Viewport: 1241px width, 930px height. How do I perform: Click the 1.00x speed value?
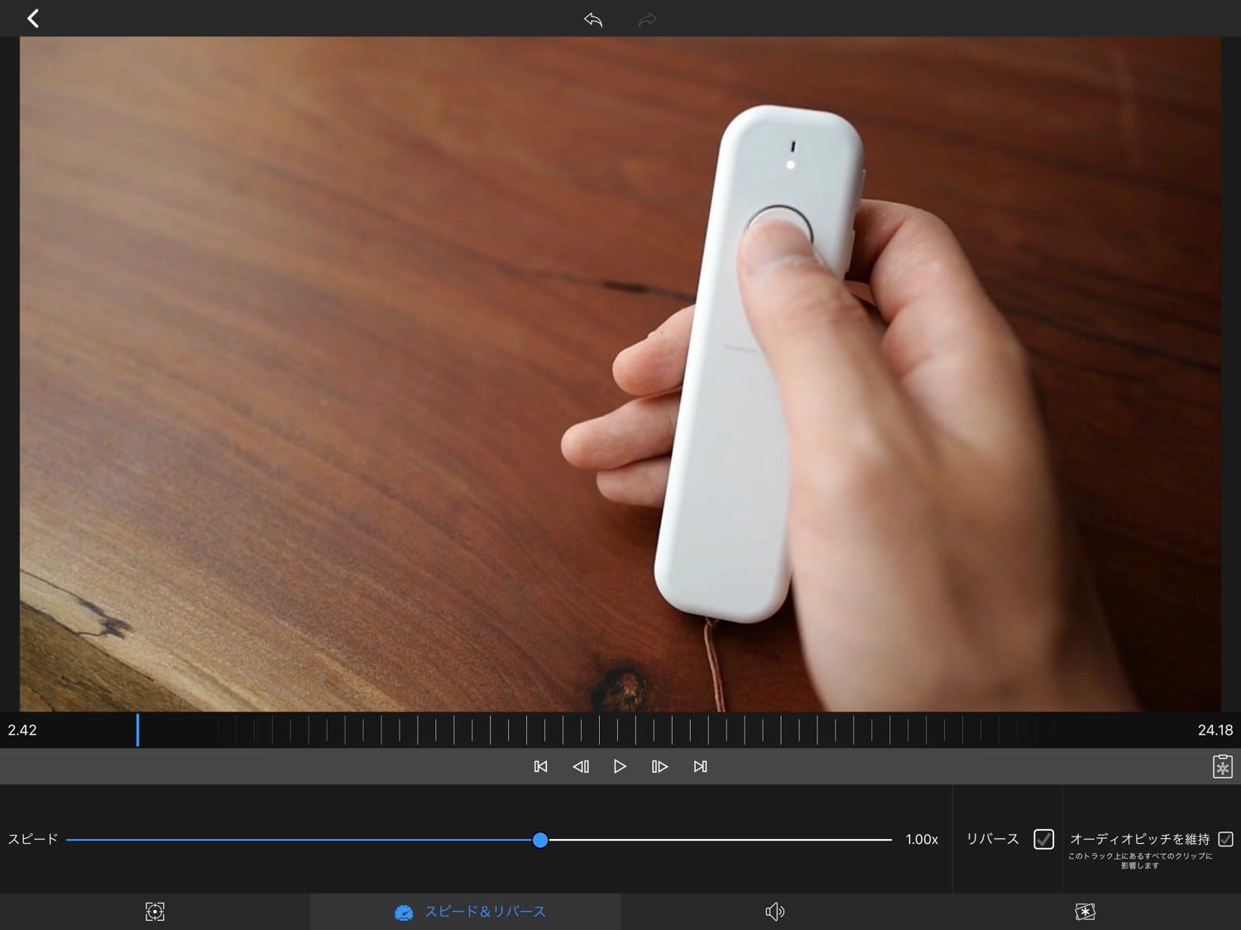[922, 840]
